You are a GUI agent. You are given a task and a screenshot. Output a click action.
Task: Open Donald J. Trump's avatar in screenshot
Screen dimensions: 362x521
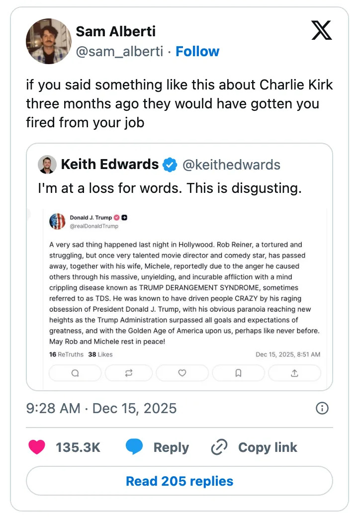point(58,221)
